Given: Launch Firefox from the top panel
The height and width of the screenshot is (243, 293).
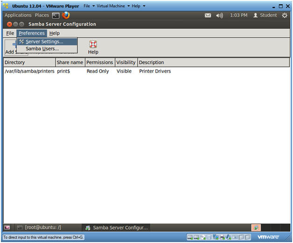Looking at the screenshot, I should click(66, 15).
